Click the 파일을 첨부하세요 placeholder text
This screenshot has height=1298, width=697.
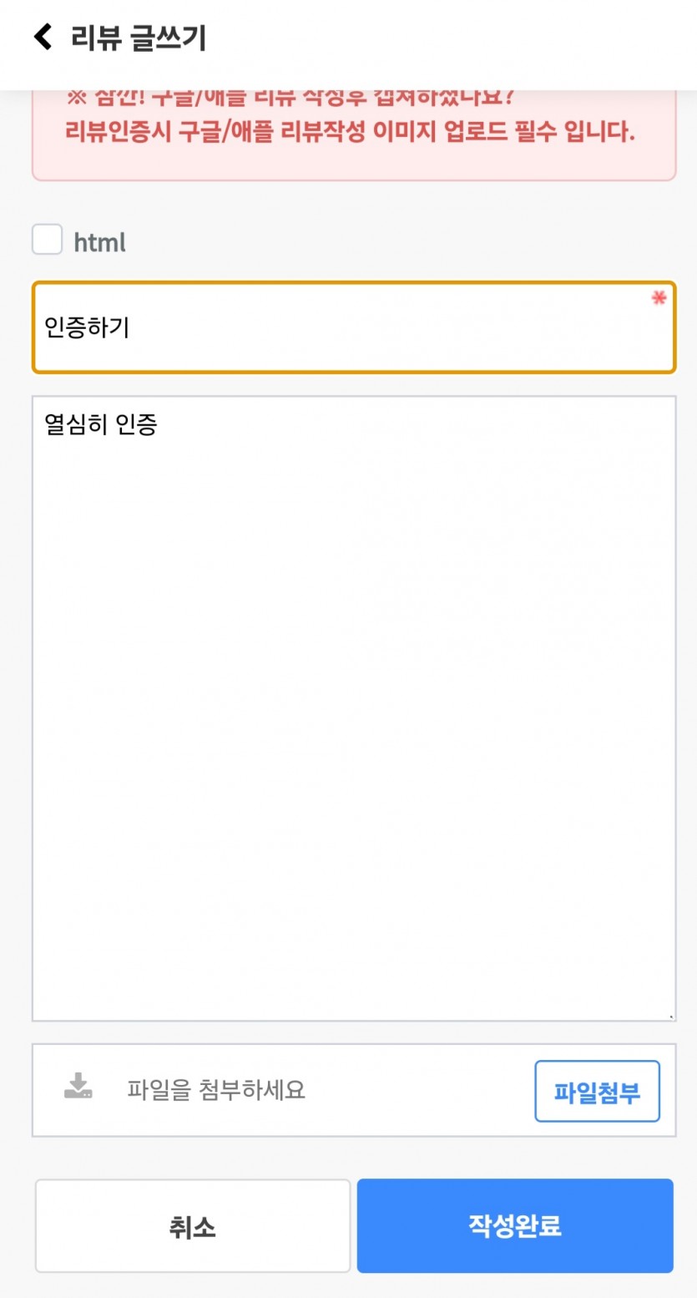point(216,1090)
